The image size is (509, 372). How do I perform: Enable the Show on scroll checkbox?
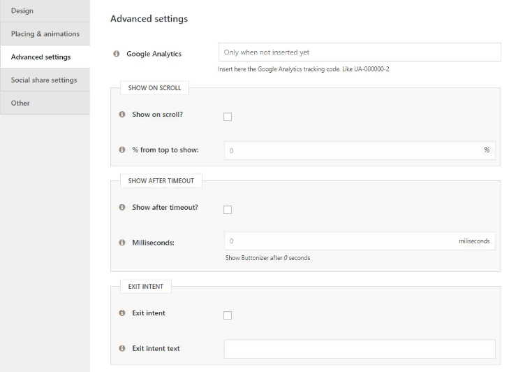coord(228,117)
